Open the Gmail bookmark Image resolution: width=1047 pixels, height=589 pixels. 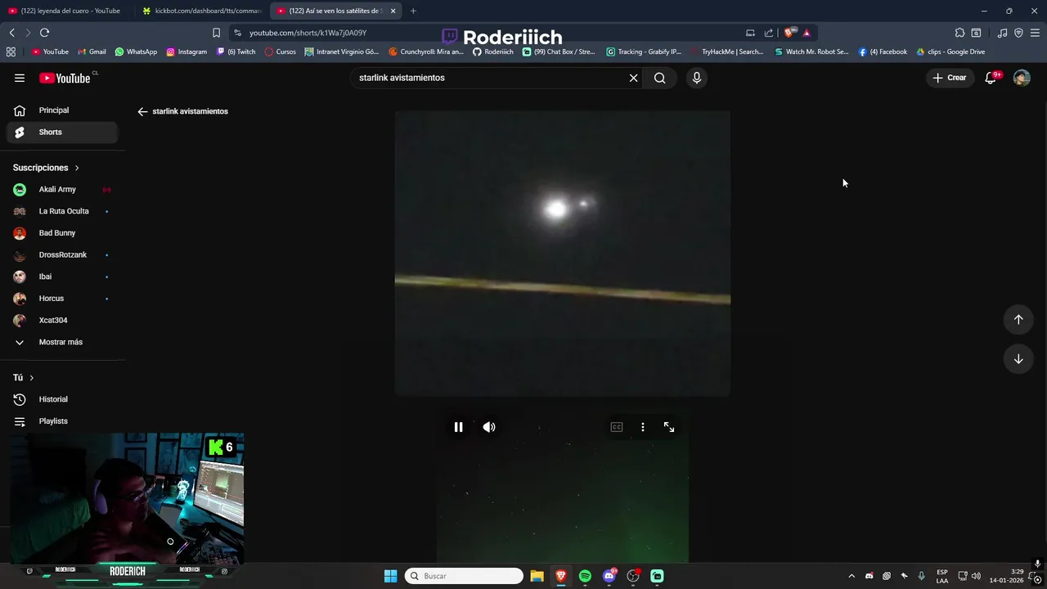[92, 52]
